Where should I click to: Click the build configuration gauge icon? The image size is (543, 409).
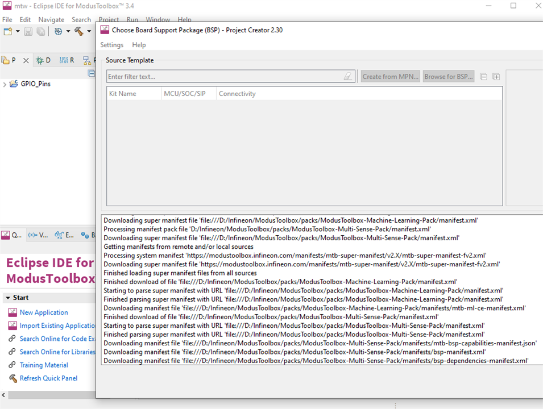tap(59, 31)
